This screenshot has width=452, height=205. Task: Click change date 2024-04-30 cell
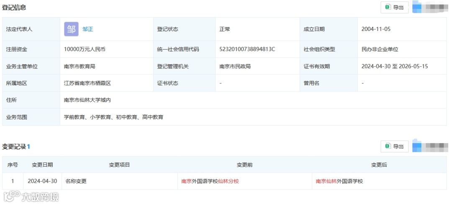click(42, 181)
